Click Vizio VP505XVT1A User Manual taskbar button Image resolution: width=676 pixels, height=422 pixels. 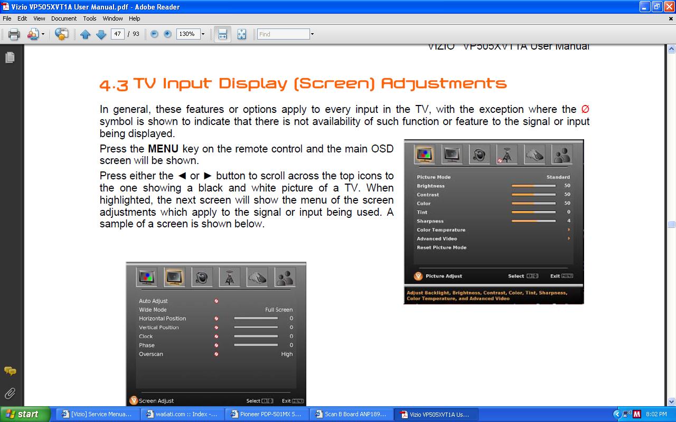436,414
